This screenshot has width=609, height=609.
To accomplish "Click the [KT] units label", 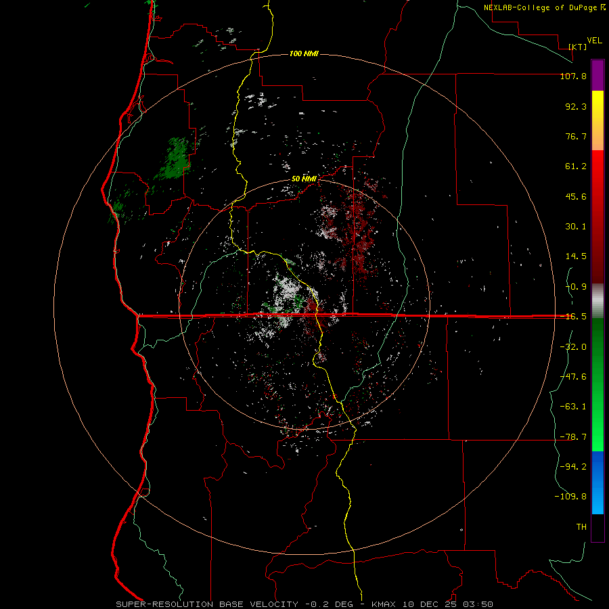I will click(578, 47).
